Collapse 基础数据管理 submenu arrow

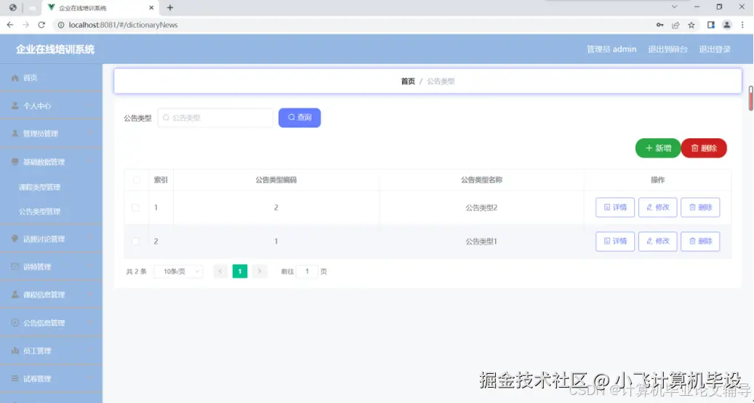[x=90, y=161]
